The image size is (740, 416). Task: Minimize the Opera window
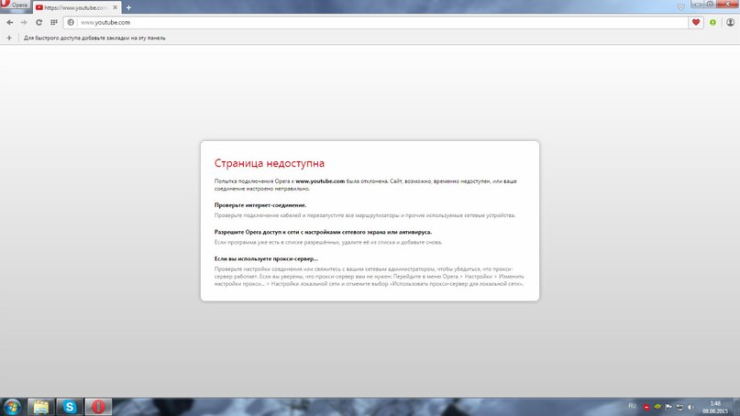697,4
